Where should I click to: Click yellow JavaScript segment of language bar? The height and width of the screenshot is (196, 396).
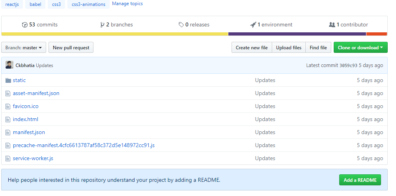115,34
